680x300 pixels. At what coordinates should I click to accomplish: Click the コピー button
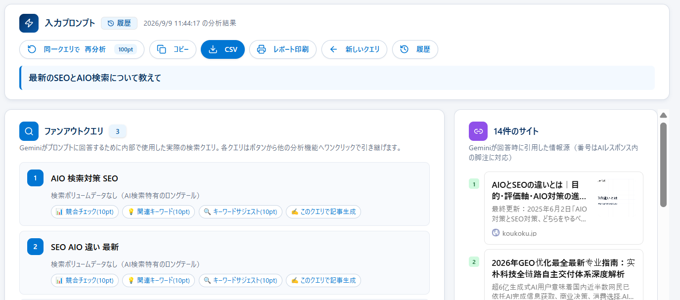[173, 49]
